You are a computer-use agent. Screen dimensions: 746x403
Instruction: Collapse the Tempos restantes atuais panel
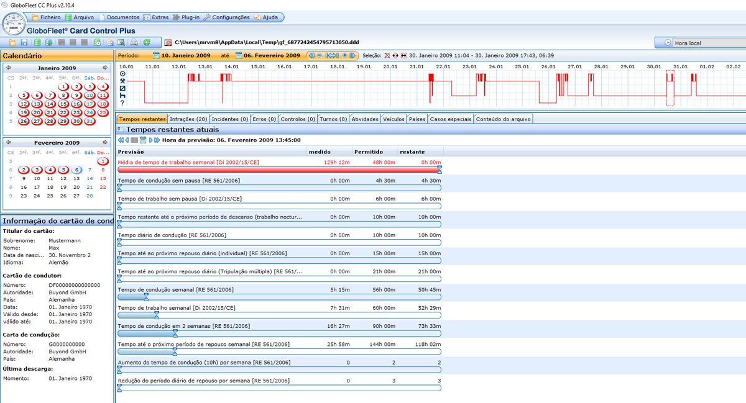pyautogui.click(x=120, y=129)
